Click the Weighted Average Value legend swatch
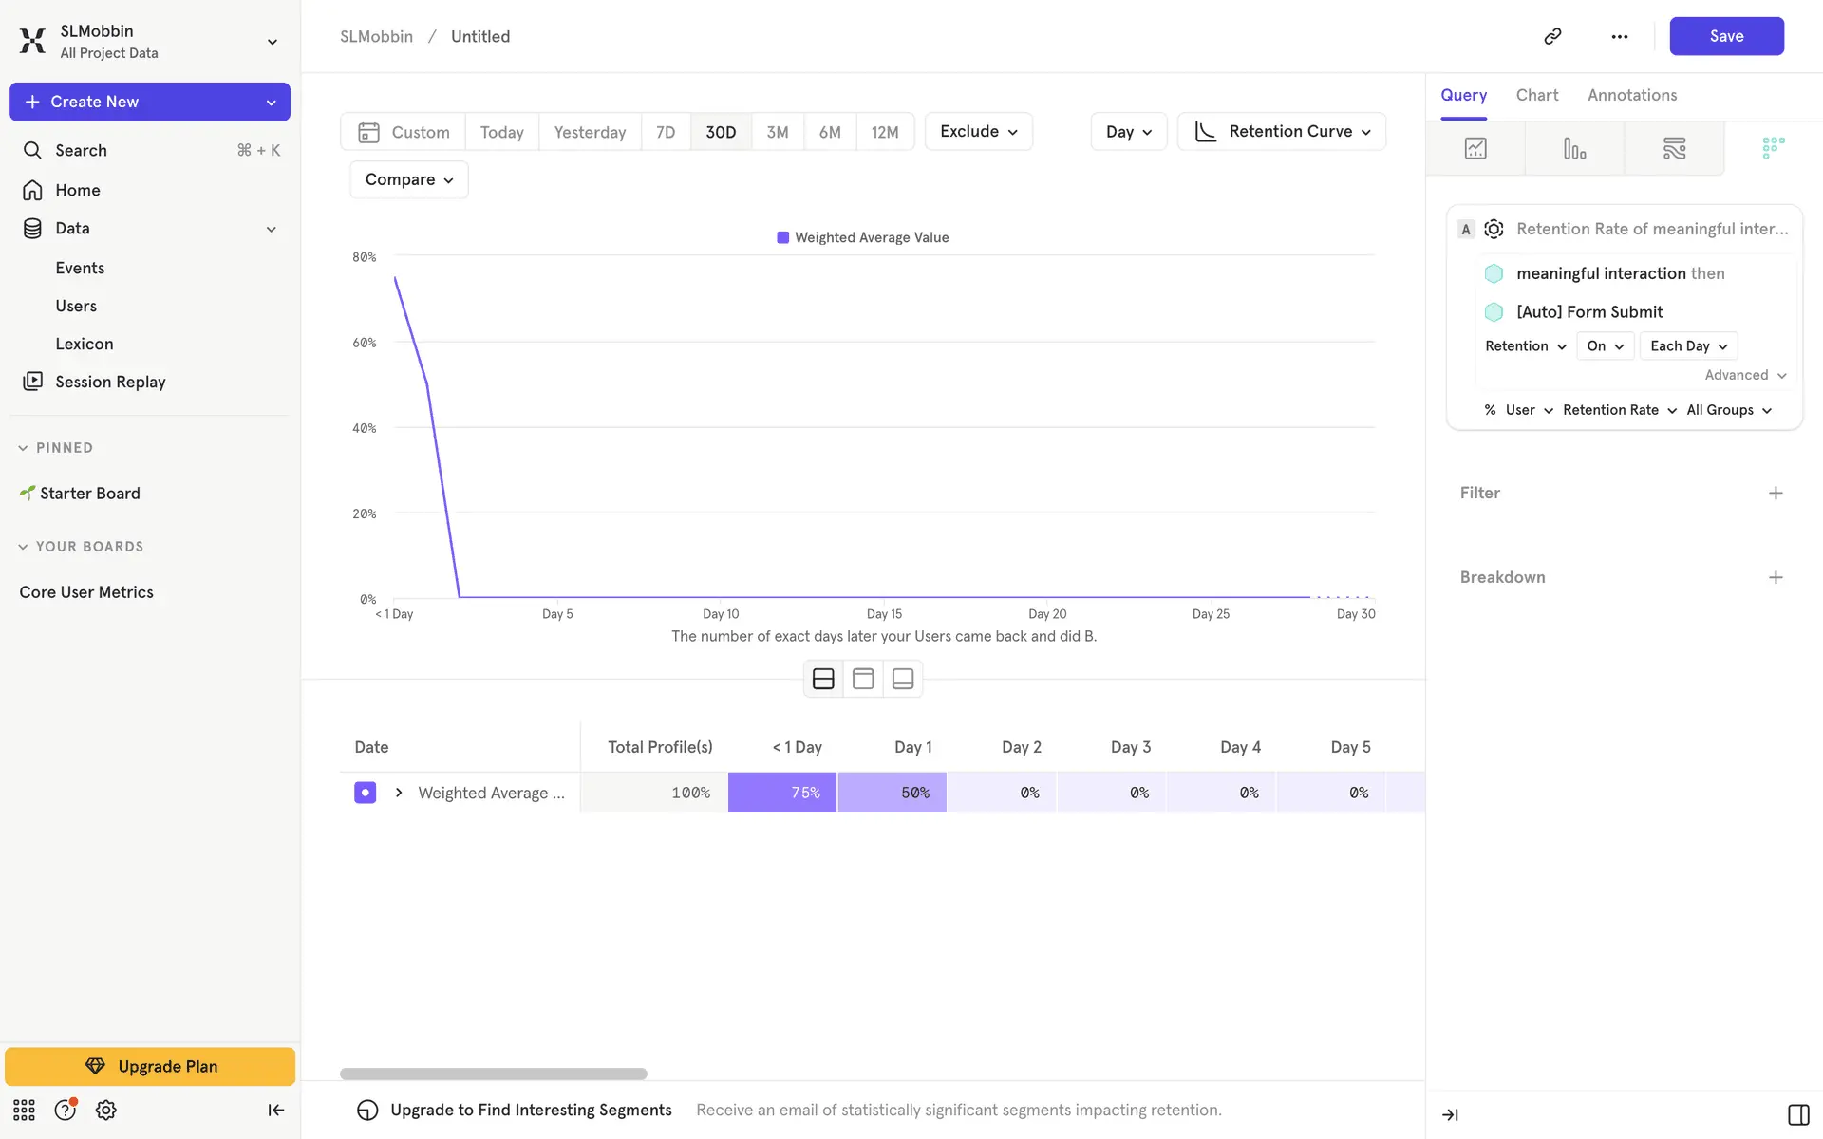Image resolution: width=1823 pixels, height=1139 pixels. tap(783, 237)
